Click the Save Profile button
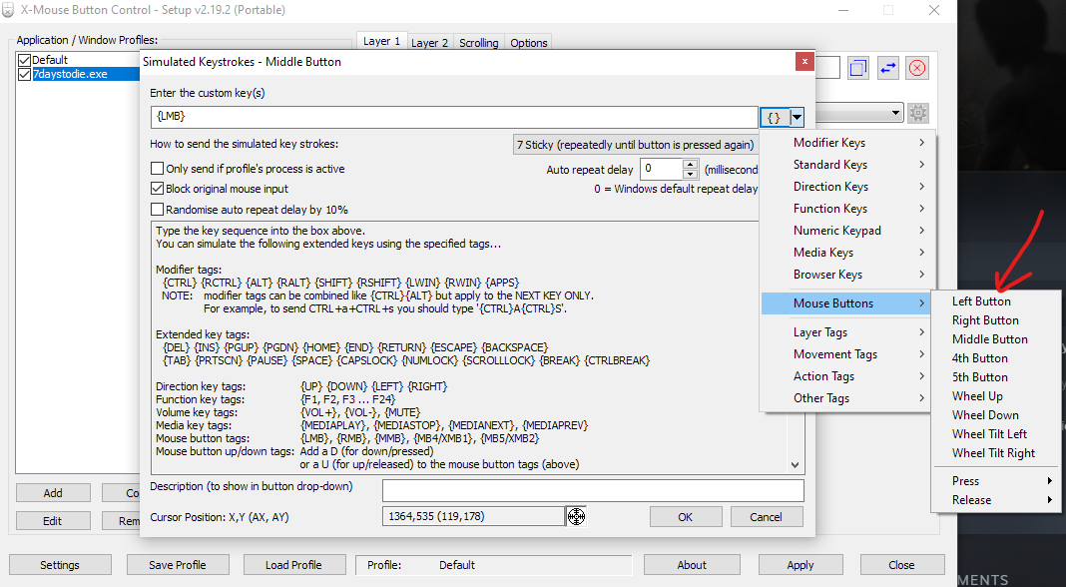Viewport: 1066px width, 587px height. pos(178,565)
